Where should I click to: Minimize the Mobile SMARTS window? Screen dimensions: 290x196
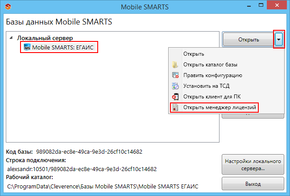249,5
